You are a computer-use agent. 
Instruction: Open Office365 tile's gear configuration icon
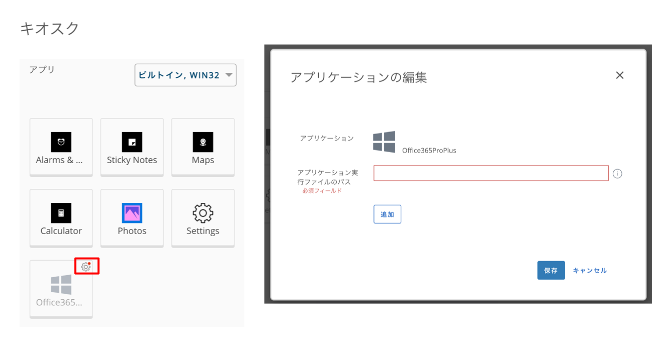point(86,267)
